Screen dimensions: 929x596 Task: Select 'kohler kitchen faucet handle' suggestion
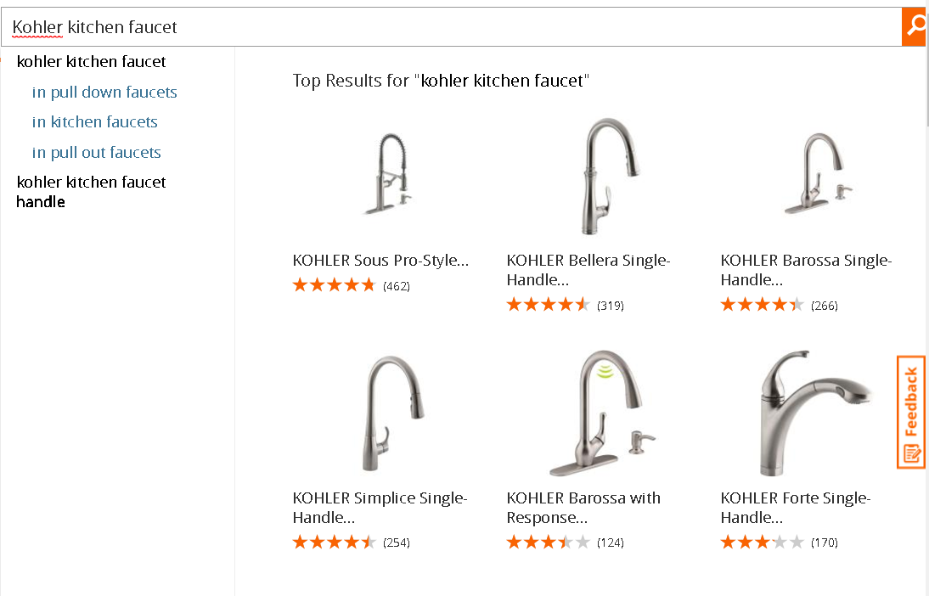[x=91, y=191]
